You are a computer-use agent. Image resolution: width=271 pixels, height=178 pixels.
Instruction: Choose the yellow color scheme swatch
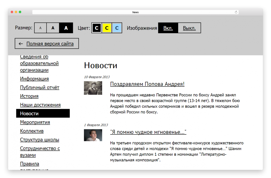click(107, 28)
